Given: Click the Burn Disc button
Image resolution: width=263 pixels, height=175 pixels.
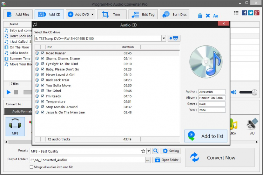Looking at the screenshot, I should click(174, 14).
